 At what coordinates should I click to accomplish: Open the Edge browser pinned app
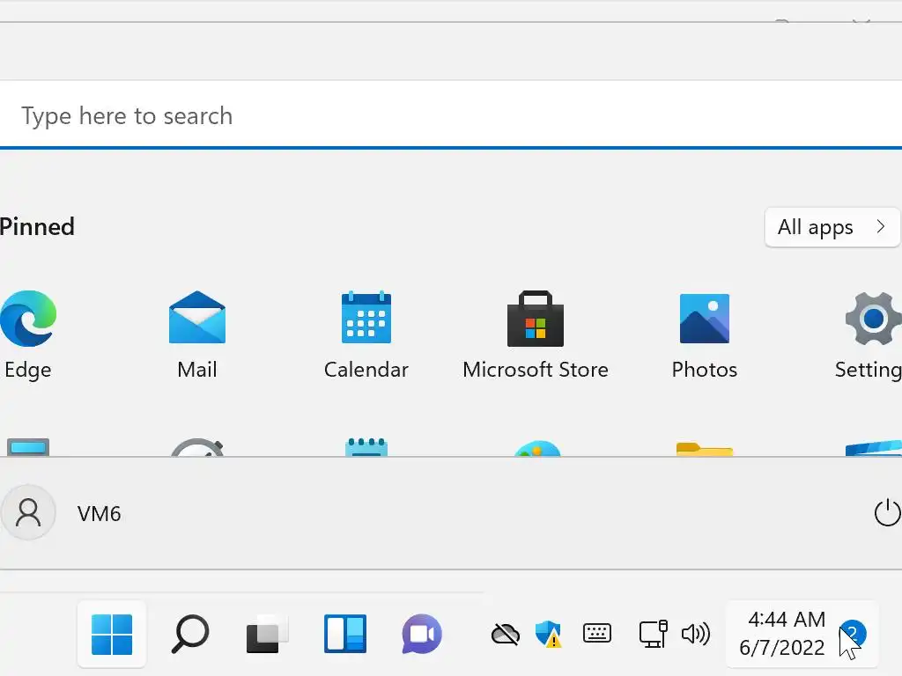27,334
